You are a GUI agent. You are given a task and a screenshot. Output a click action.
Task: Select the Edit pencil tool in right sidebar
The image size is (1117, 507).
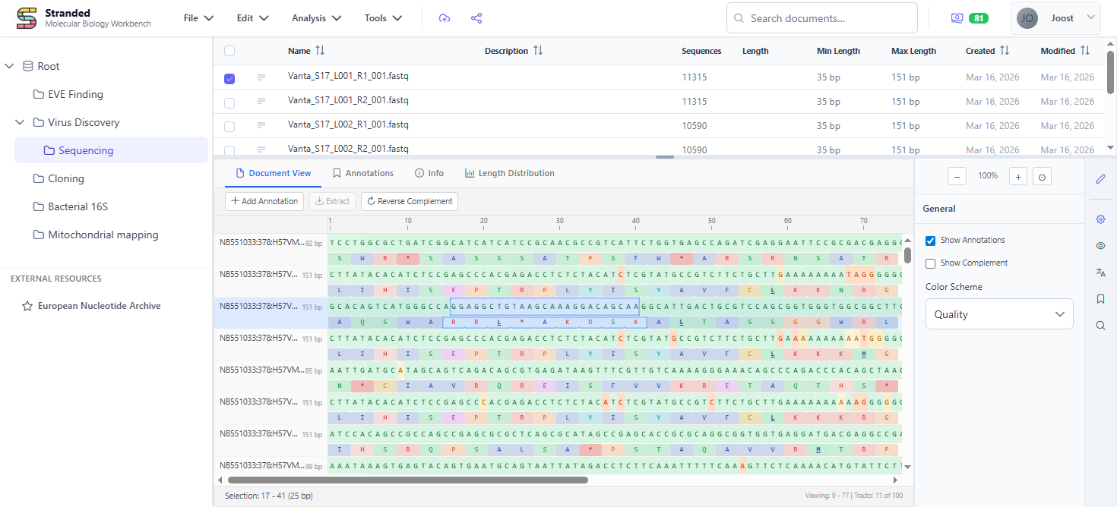pyautogui.click(x=1100, y=179)
